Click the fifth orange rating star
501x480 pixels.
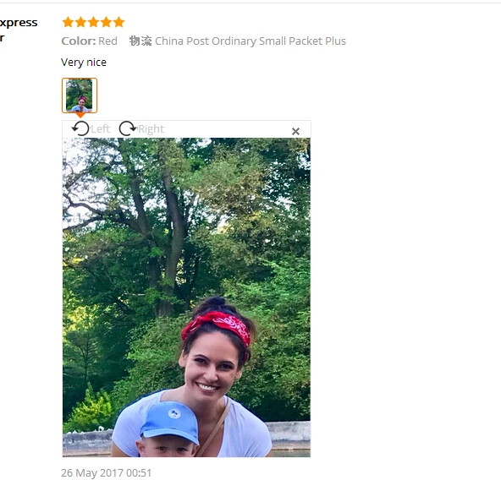click(118, 22)
